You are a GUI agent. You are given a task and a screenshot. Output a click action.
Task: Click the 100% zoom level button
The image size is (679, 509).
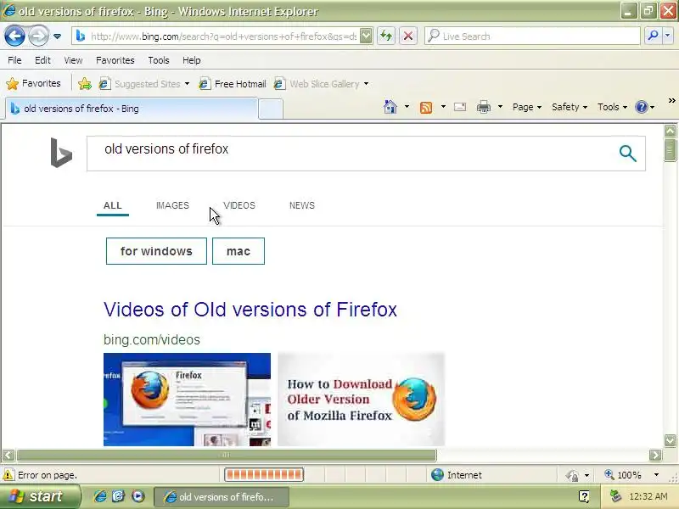[x=624, y=475]
